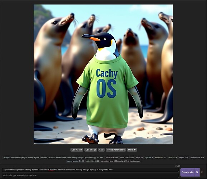The width and height of the screenshot is (207, 179).
Task: Click the 'width: 1024' tag
Action: [x=173, y=158]
